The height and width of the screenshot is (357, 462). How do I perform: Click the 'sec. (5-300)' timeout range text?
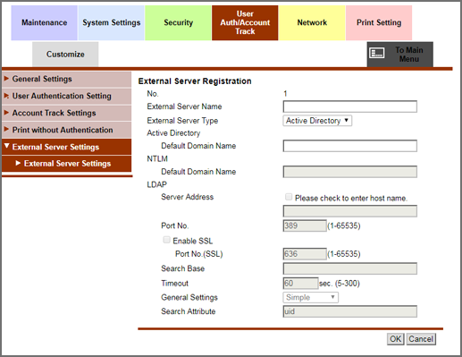(340, 283)
